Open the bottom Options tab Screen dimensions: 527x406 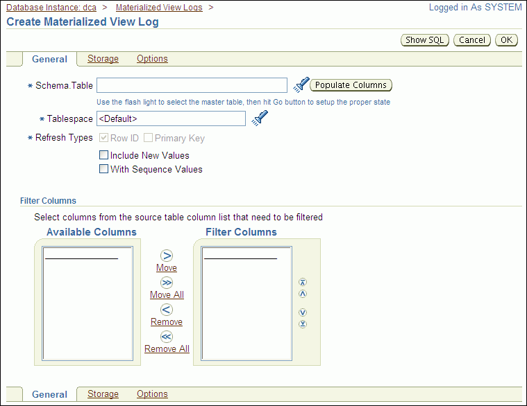click(x=152, y=394)
